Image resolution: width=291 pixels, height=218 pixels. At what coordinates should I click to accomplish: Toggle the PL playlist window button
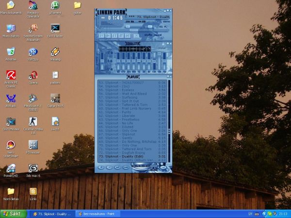pyautogui.click(x=165, y=27)
